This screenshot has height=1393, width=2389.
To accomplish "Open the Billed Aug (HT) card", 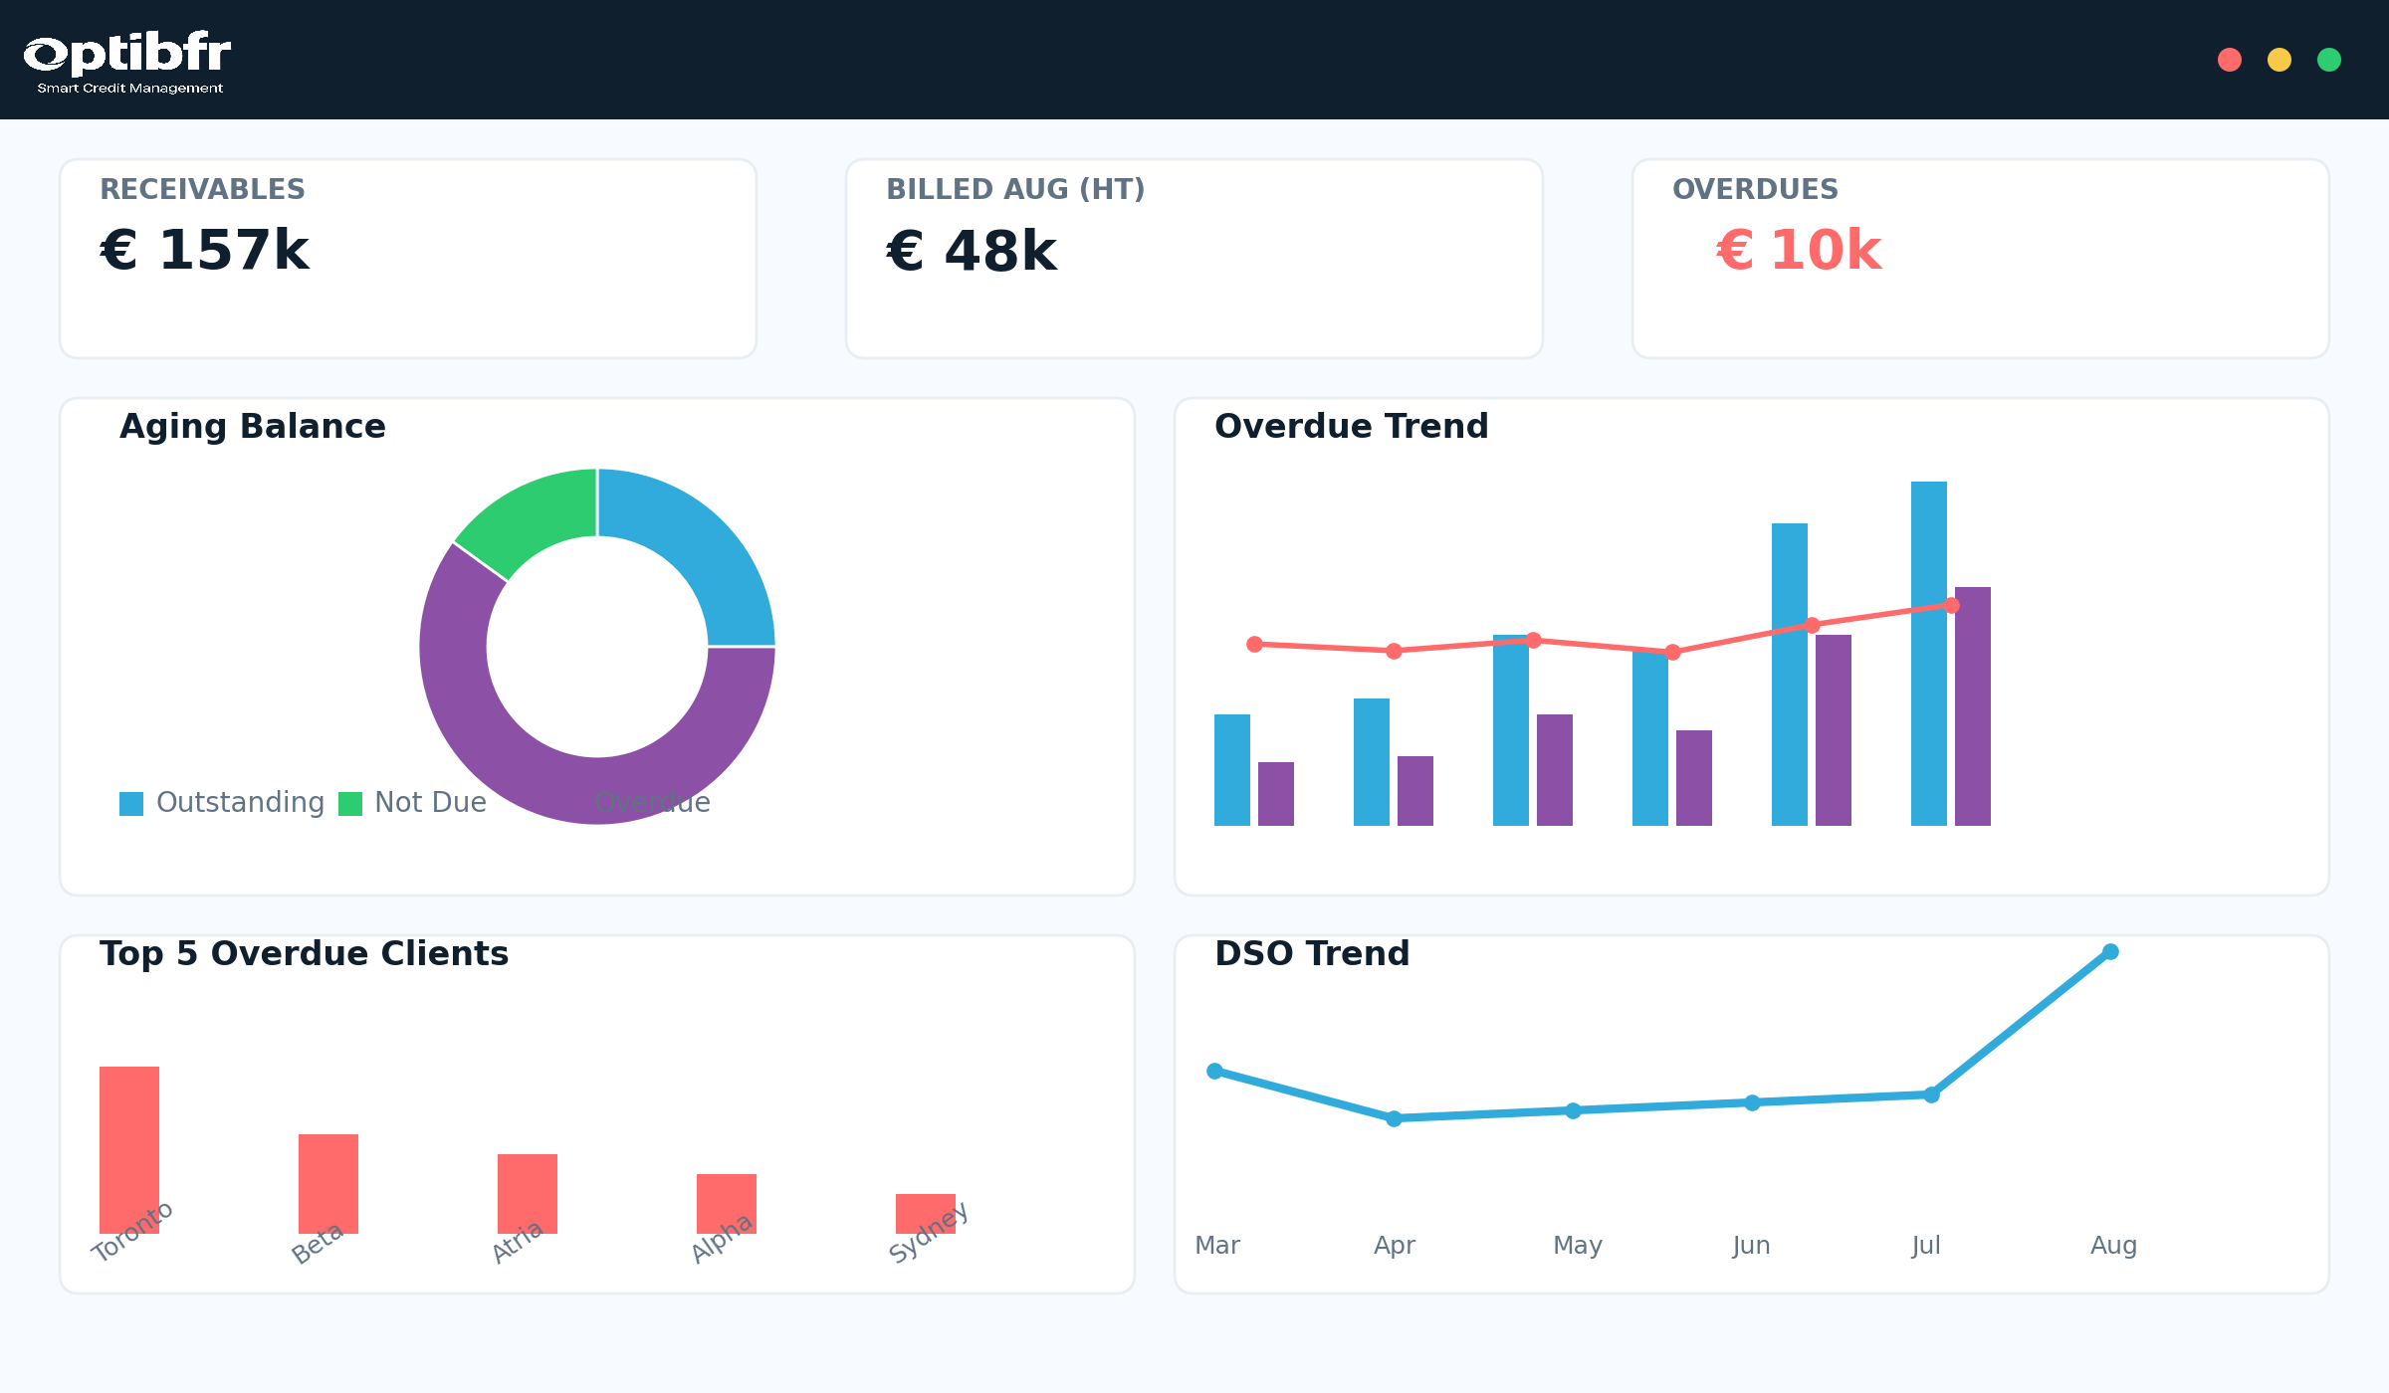I will pyautogui.click(x=1194, y=259).
